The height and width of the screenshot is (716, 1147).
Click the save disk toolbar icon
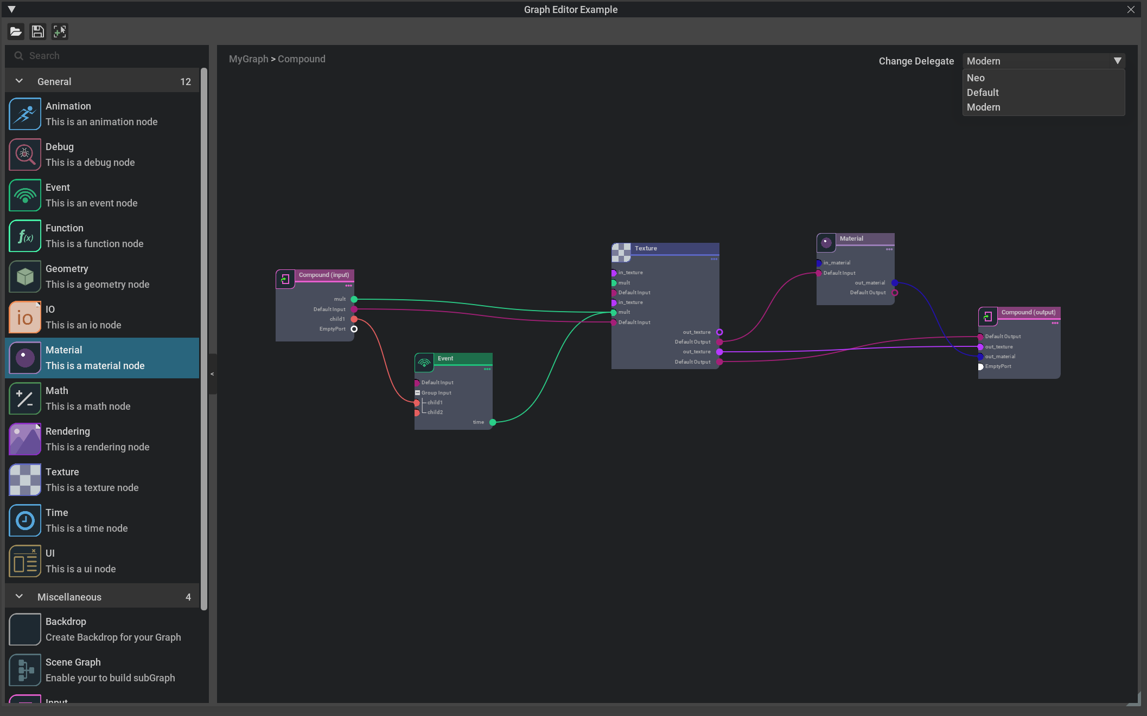pyautogui.click(x=37, y=32)
